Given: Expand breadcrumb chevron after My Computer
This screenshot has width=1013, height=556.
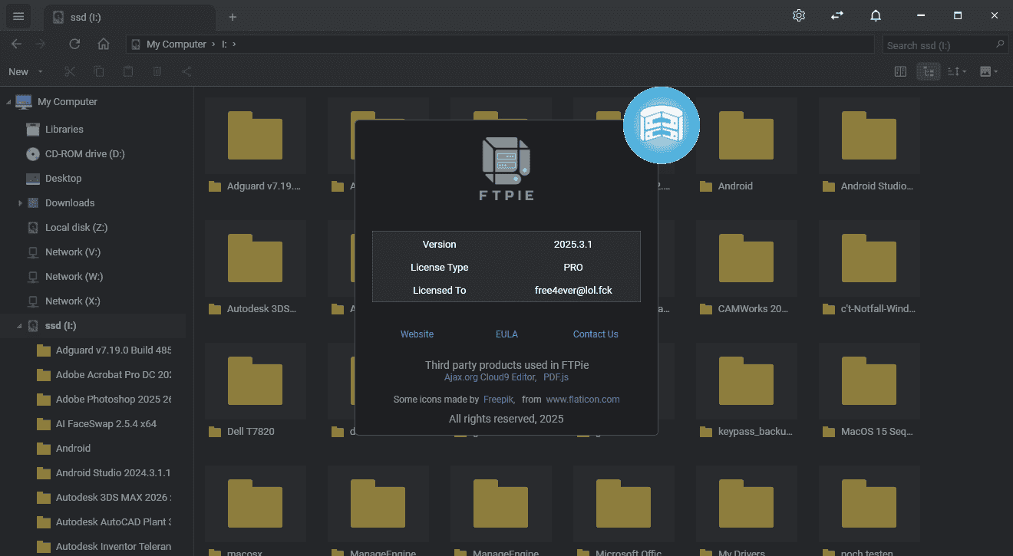Looking at the screenshot, I should pyautogui.click(x=214, y=44).
